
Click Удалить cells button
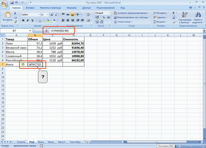160,17
